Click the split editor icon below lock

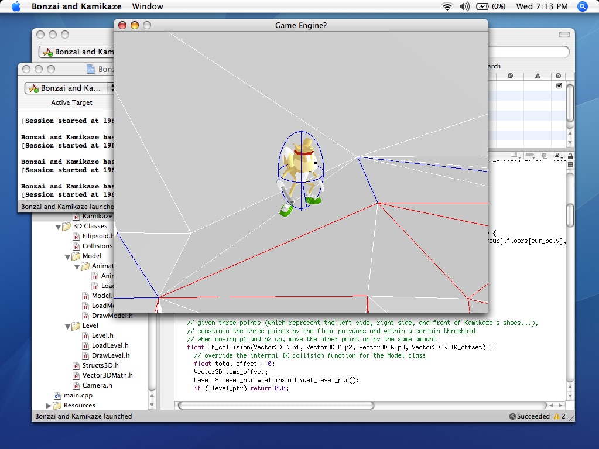570,165
